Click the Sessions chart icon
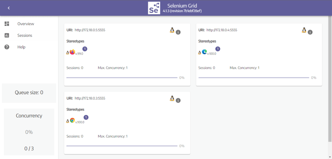The image size is (332, 159). (x=7, y=35)
